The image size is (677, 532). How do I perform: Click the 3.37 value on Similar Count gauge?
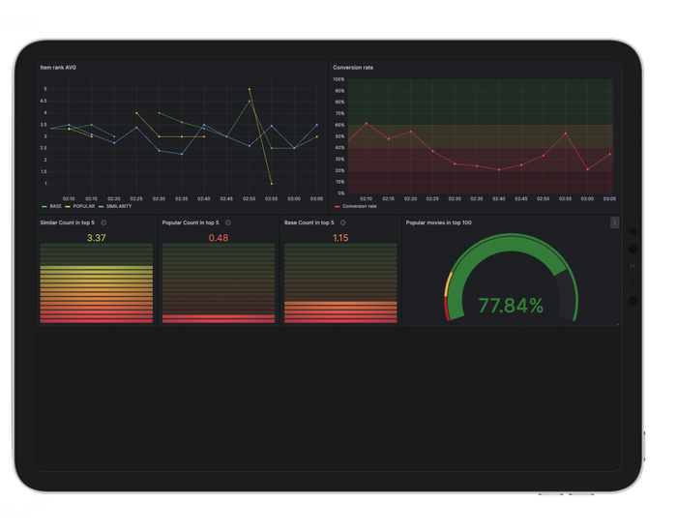pyautogui.click(x=96, y=238)
